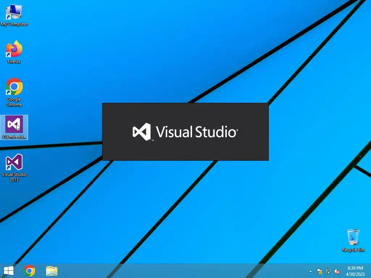
Task: Open File Explorer from the taskbar
Action: point(51,271)
